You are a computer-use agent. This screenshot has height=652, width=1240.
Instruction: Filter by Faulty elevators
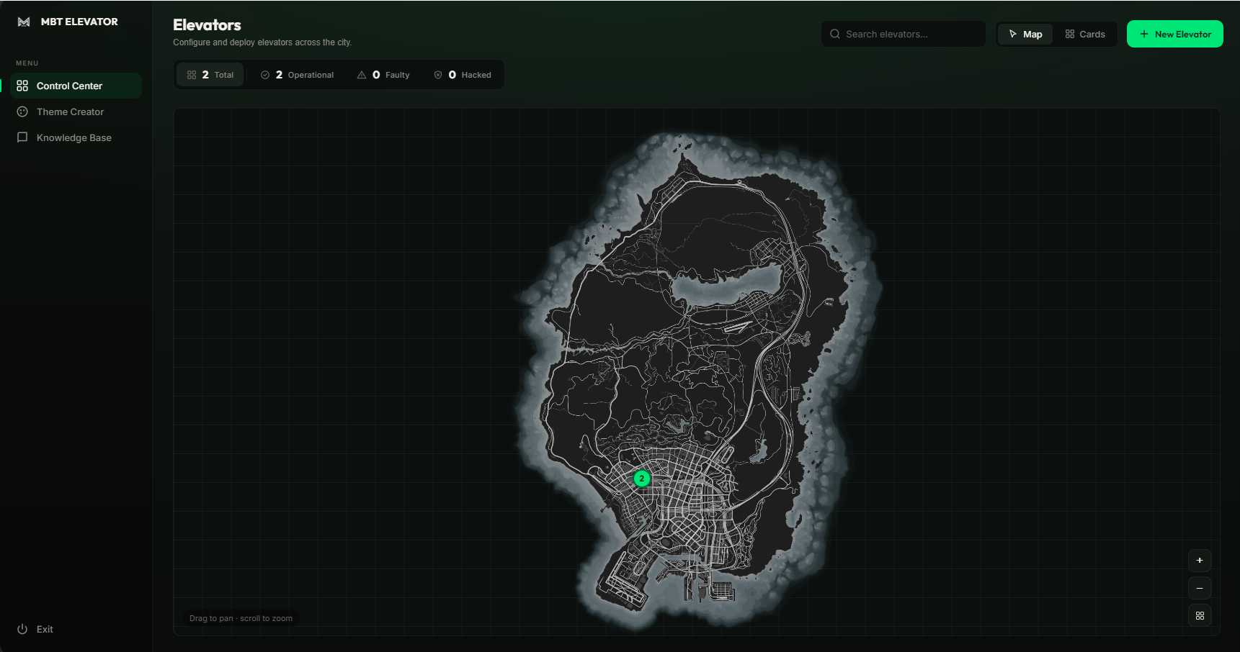(383, 75)
